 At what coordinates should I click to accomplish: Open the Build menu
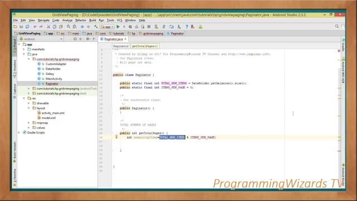pos(93,20)
